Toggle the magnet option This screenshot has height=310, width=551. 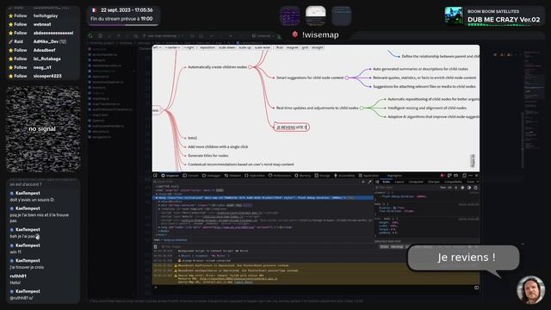[292, 47]
